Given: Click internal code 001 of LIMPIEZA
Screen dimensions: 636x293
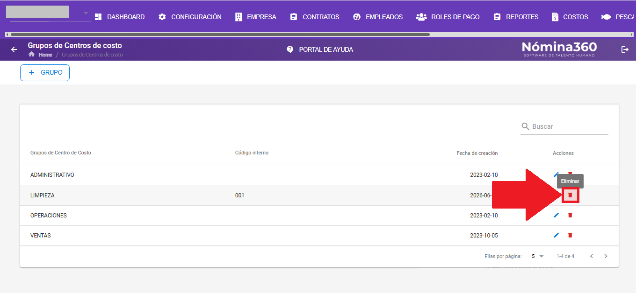Looking at the screenshot, I should 239,195.
